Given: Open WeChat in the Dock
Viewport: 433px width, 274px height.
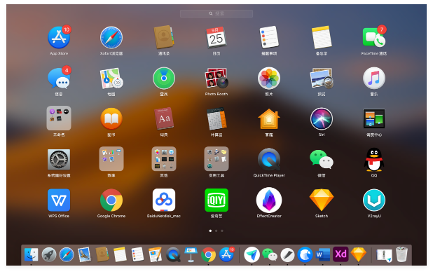Looking at the screenshot, I should coord(270,254).
